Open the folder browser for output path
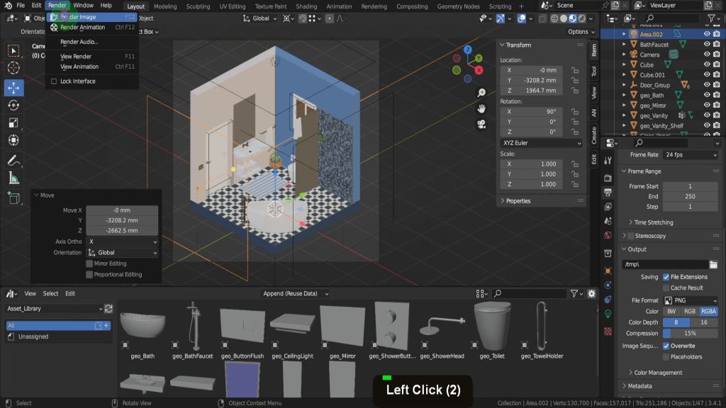The image size is (726, 408). [713, 264]
